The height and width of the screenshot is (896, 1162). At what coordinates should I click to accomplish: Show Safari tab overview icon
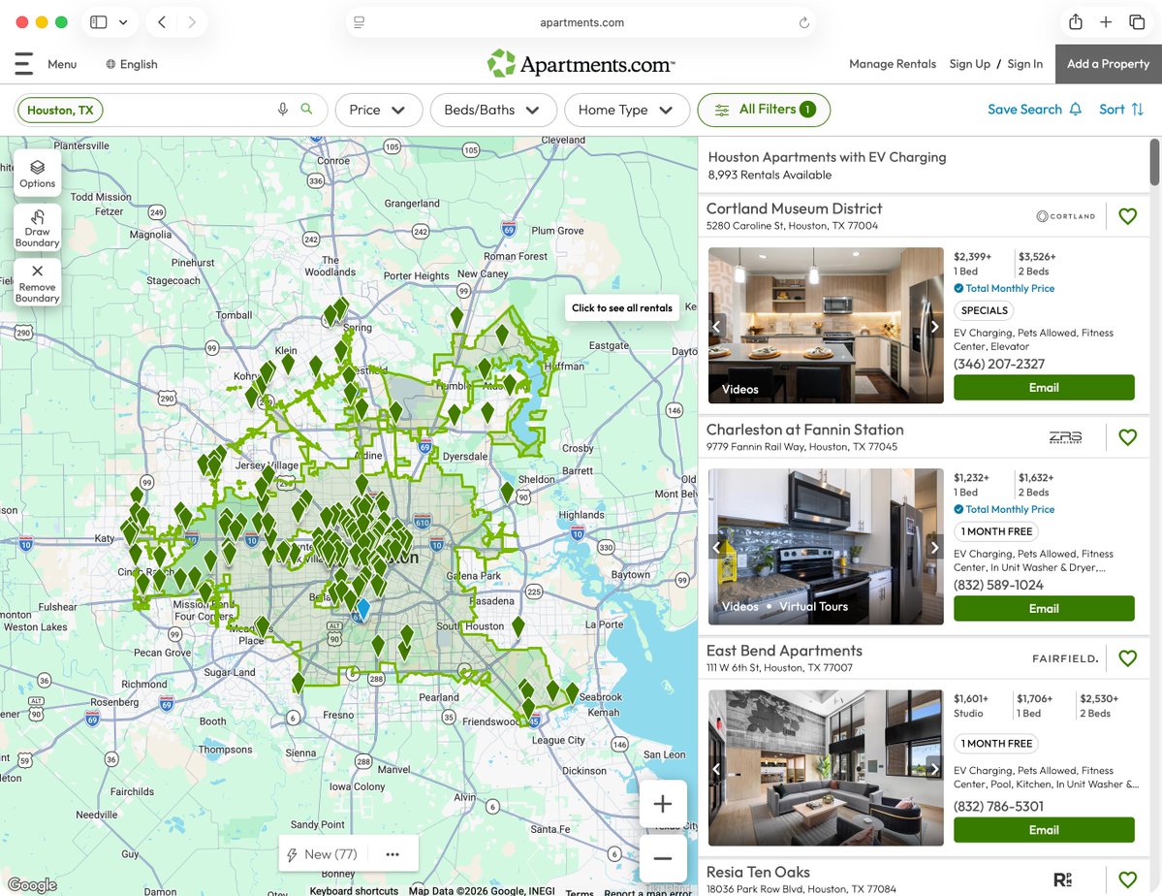(1137, 22)
